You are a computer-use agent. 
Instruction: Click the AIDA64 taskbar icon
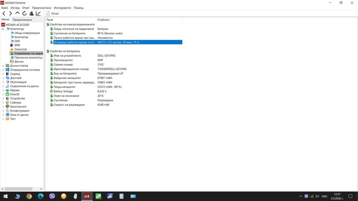[x=87, y=196]
